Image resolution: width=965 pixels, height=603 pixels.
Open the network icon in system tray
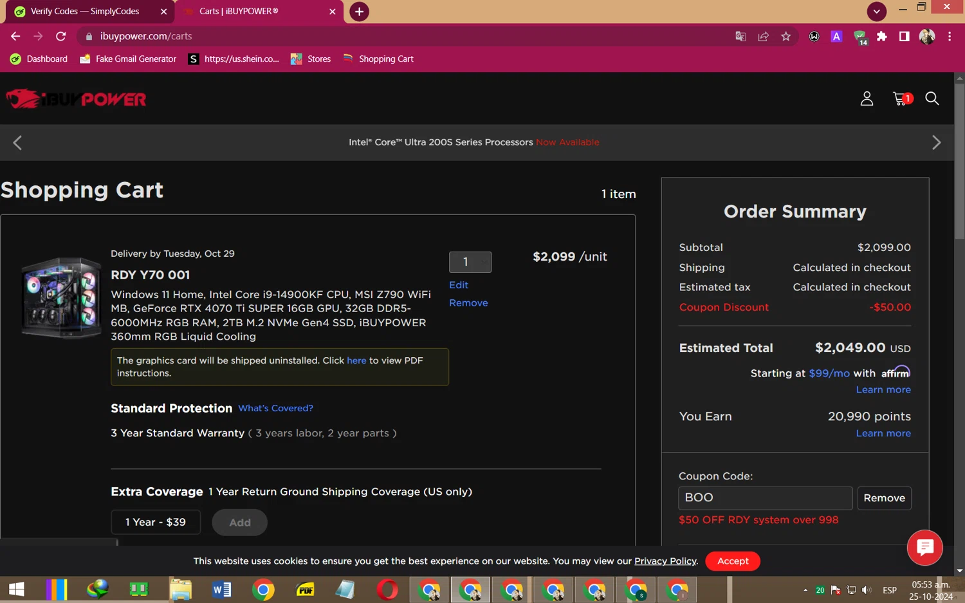pyautogui.click(x=851, y=590)
